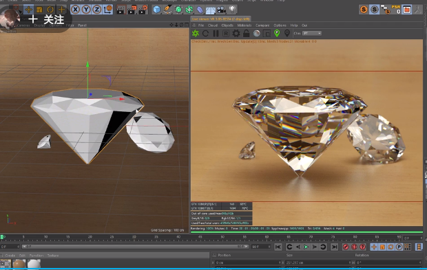Toggle Z axis lock
427x270 pixels.
[96, 10]
